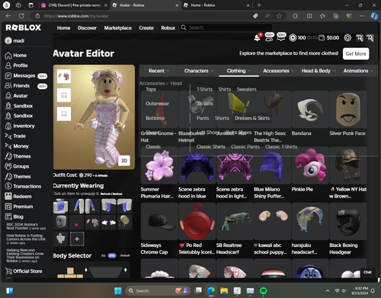Open Groups in the sidebar

[x=17, y=166]
